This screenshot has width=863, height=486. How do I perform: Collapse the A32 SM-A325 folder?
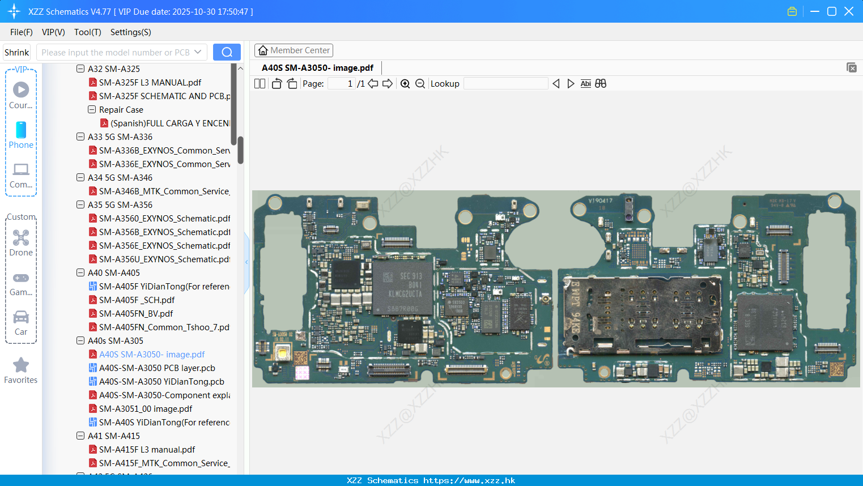click(x=80, y=69)
